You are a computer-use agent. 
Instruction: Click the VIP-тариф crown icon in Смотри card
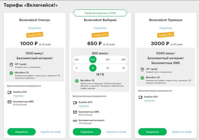tap(11, 65)
